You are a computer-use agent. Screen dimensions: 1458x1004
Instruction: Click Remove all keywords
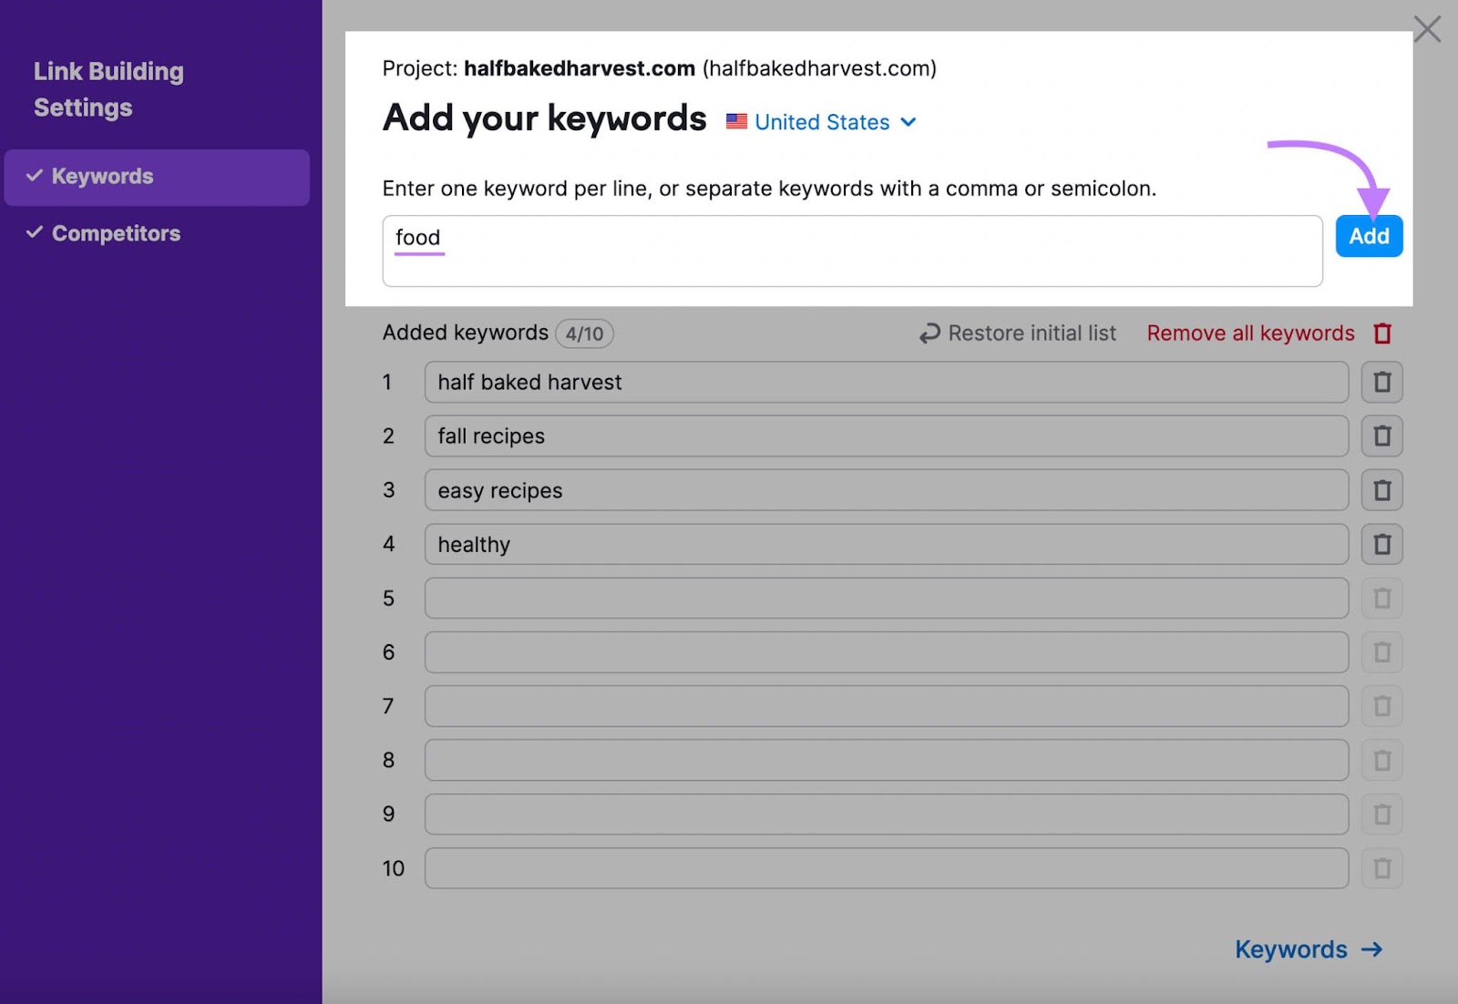(x=1250, y=333)
